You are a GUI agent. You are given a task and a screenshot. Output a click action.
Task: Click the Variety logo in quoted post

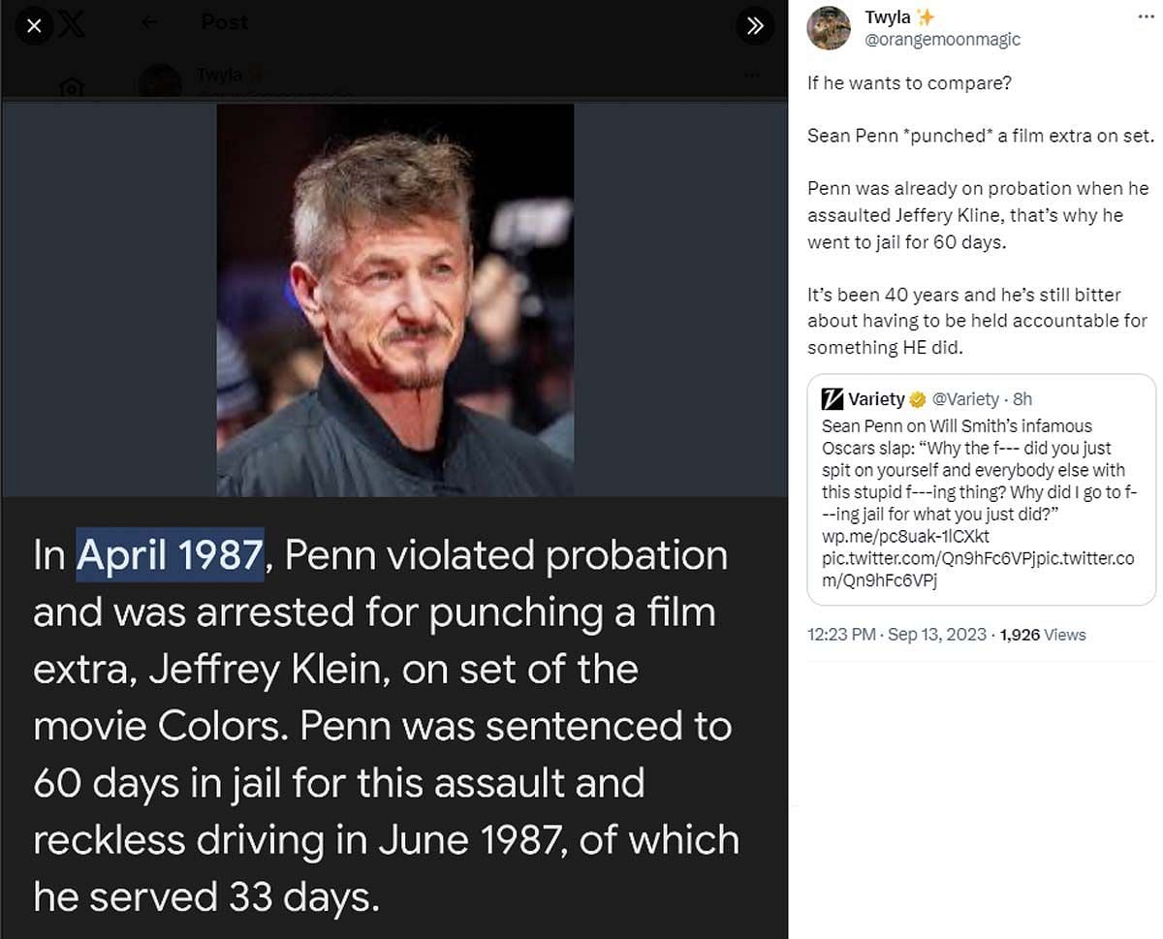[x=832, y=399]
